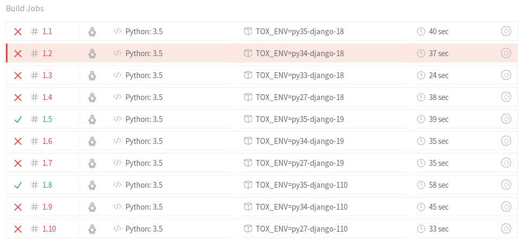This screenshot has height=245, width=526.
Task: Open the TOX_ENV=py34-django-19 job row
Action: 262,141
